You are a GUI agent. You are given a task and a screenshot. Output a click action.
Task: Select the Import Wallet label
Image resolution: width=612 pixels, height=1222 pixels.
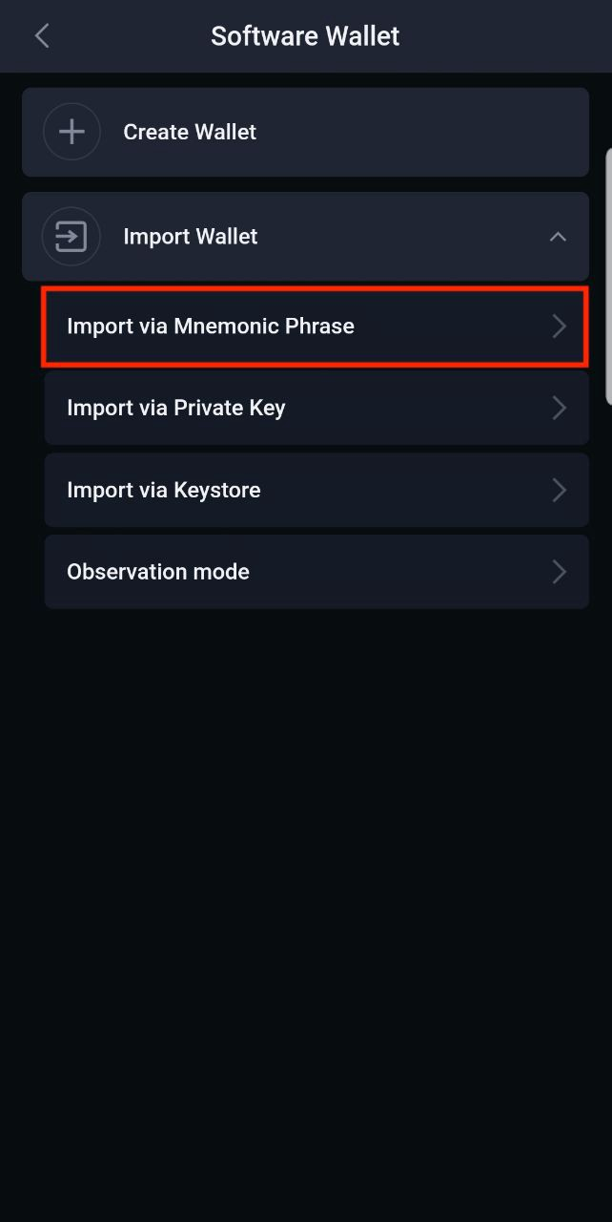(191, 236)
